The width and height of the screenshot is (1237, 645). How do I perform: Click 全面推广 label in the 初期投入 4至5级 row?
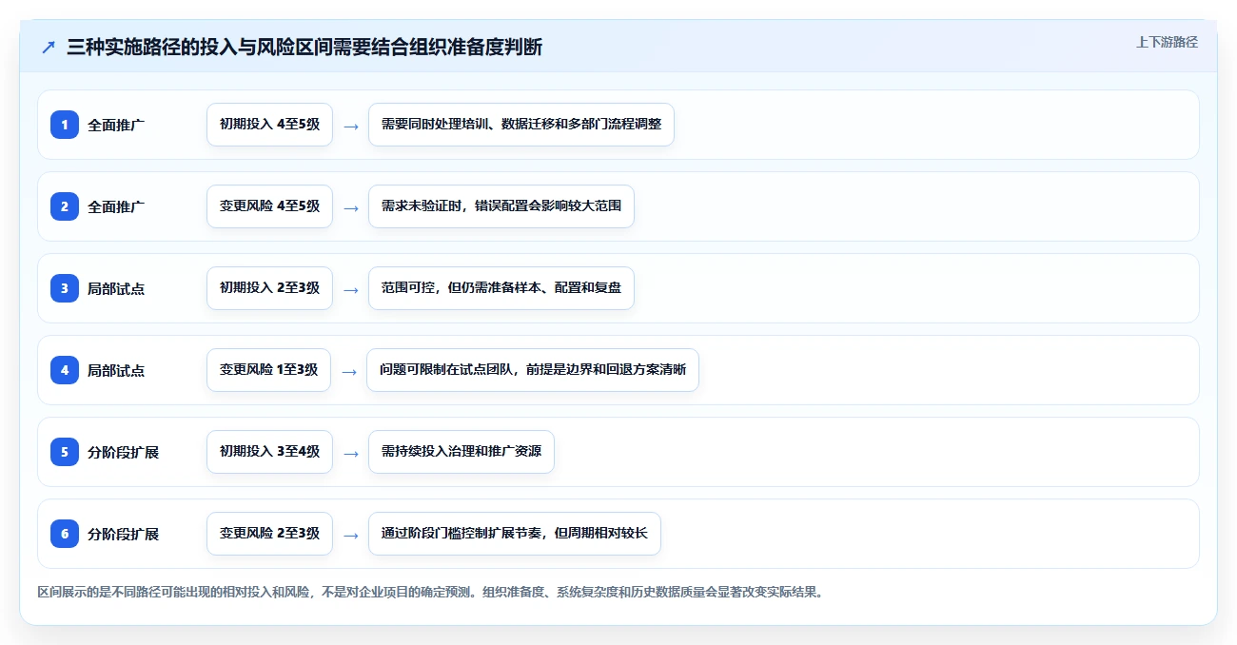116,125
